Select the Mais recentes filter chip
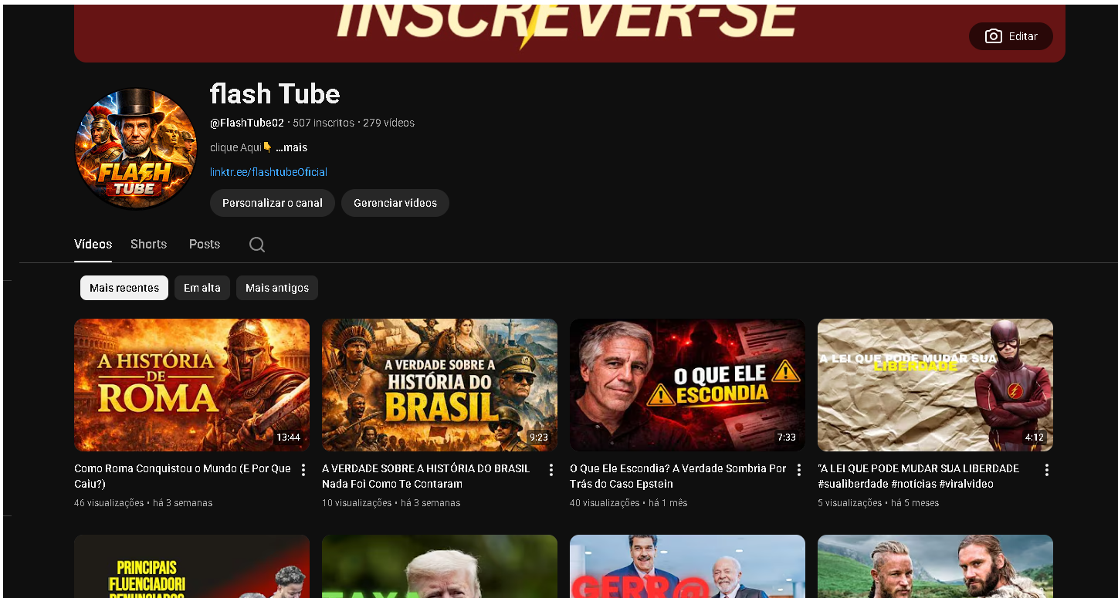 coord(124,288)
